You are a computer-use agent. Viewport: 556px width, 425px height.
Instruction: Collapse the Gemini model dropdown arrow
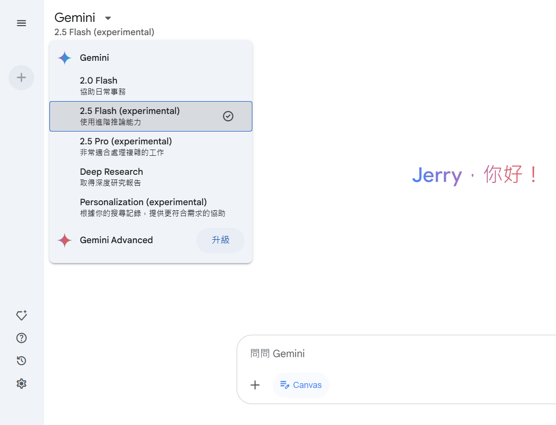(108, 18)
